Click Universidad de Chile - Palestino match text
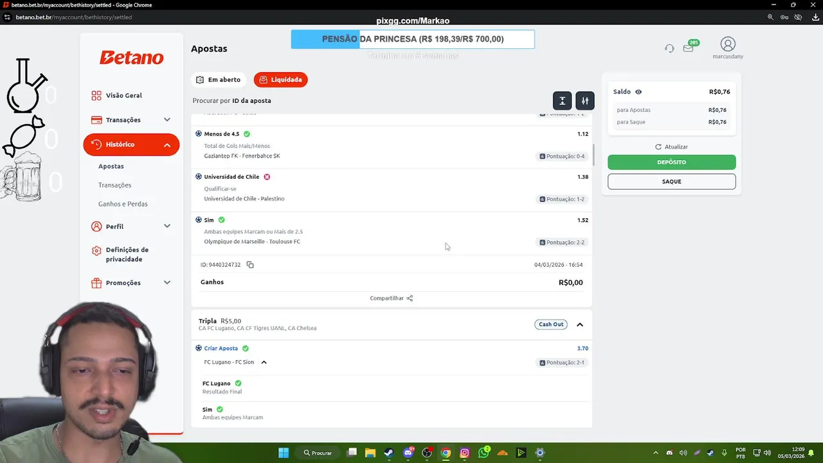Image resolution: width=823 pixels, height=463 pixels. [x=244, y=199]
